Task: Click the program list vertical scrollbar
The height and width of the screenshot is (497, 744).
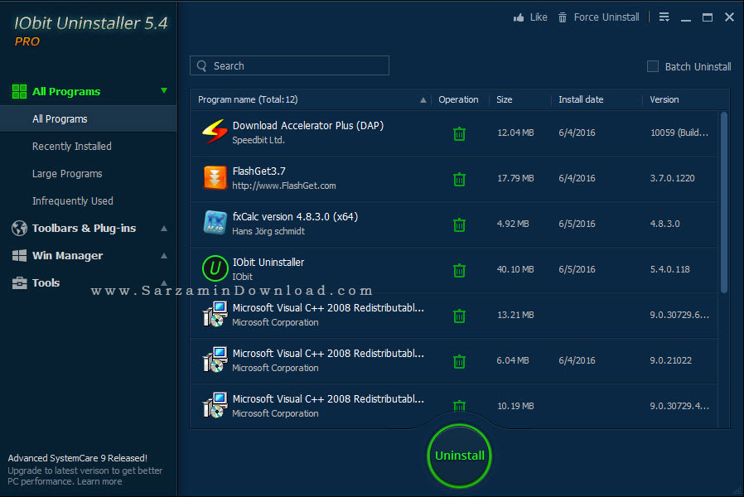Action: pos(723,202)
